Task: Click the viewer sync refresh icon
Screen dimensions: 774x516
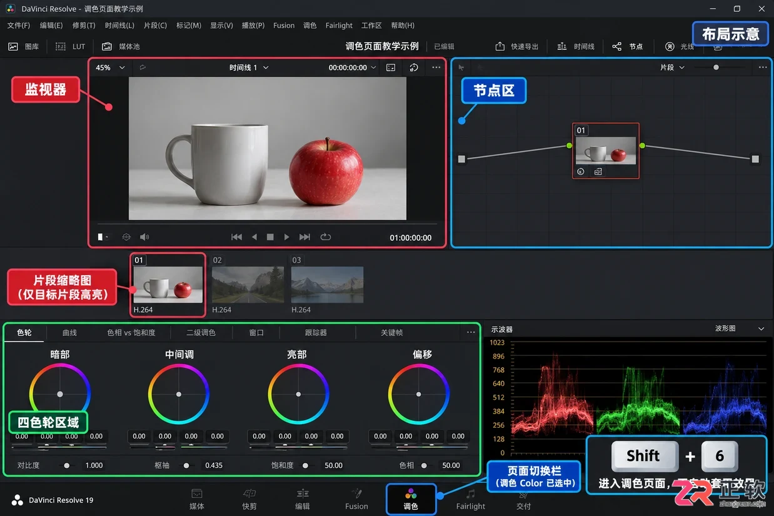Action: pyautogui.click(x=414, y=68)
